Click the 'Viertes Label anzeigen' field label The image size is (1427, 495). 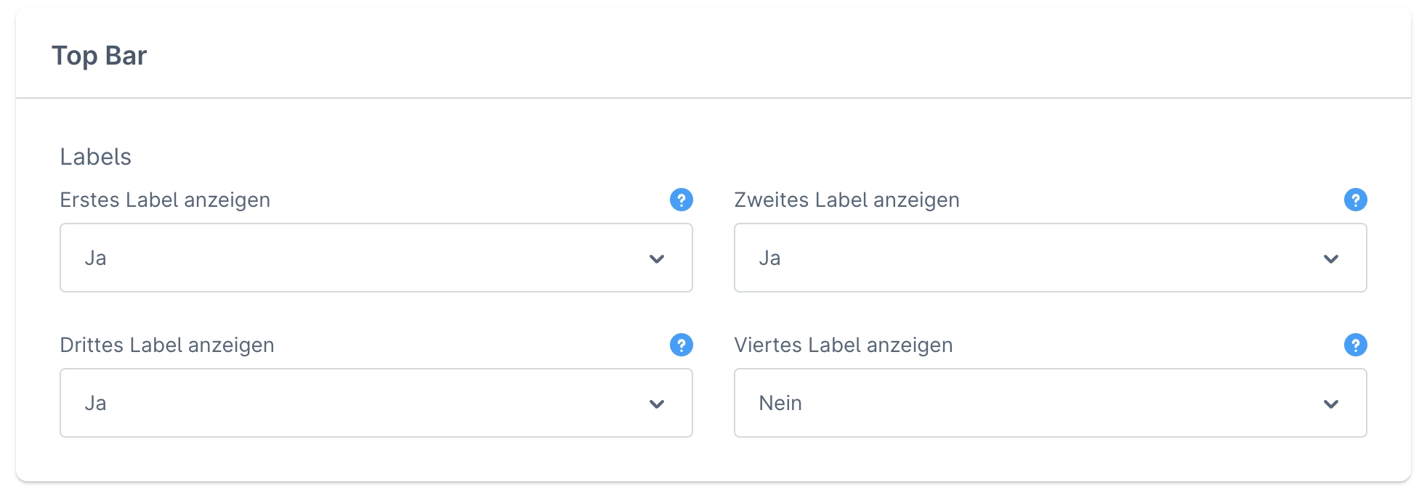[x=843, y=345]
